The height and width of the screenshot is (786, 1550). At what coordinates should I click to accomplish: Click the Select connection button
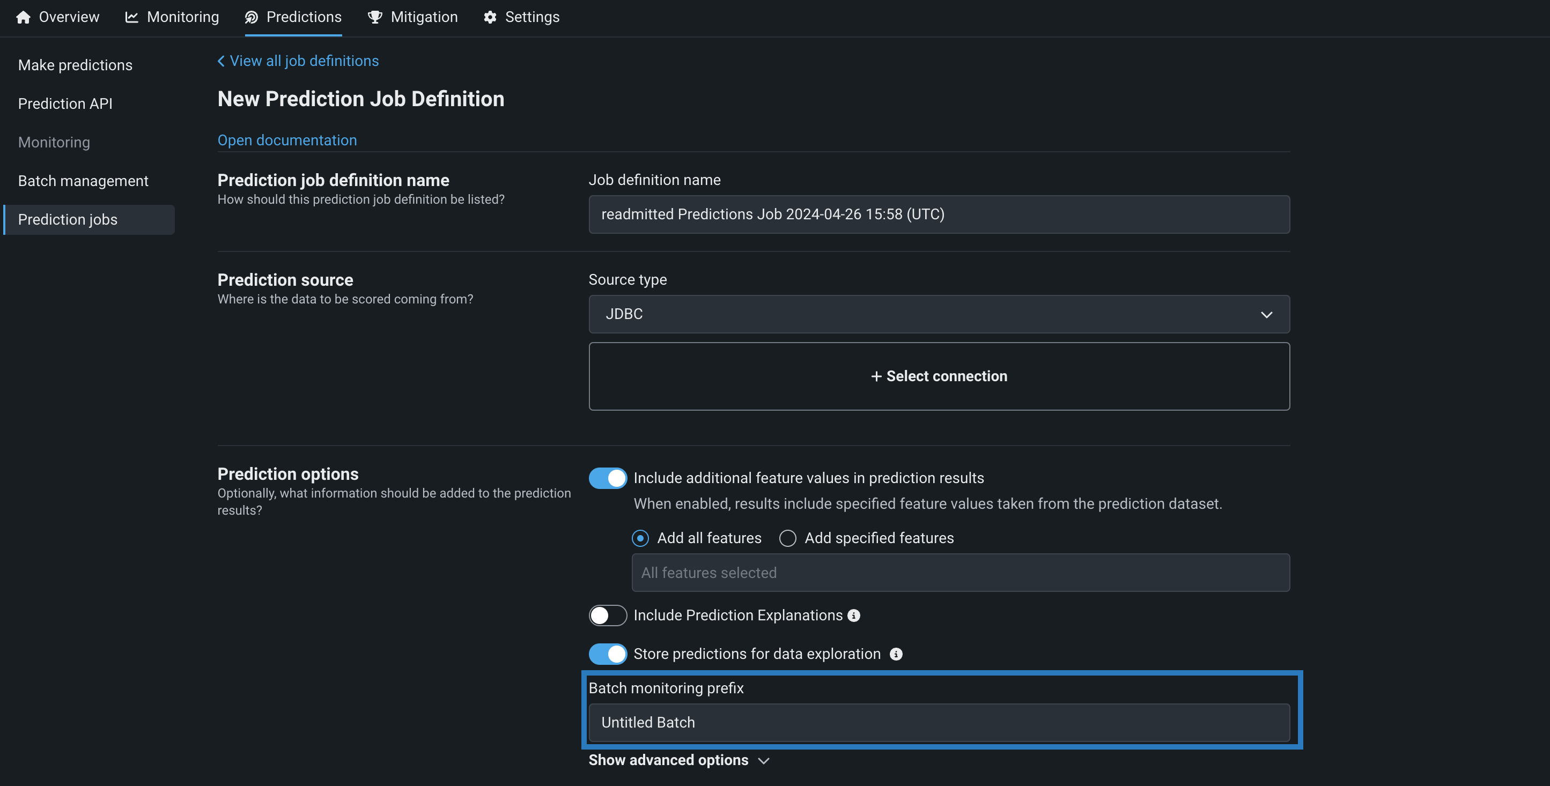pyautogui.click(x=939, y=376)
